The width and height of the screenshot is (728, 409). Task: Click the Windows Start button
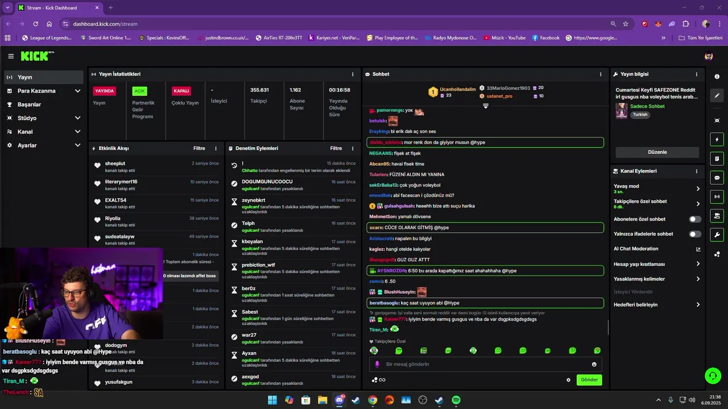[272, 400]
